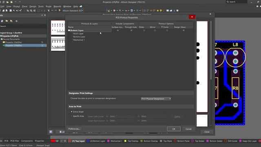Open the Tools menu
261x147 pixels.
click(41, 7)
